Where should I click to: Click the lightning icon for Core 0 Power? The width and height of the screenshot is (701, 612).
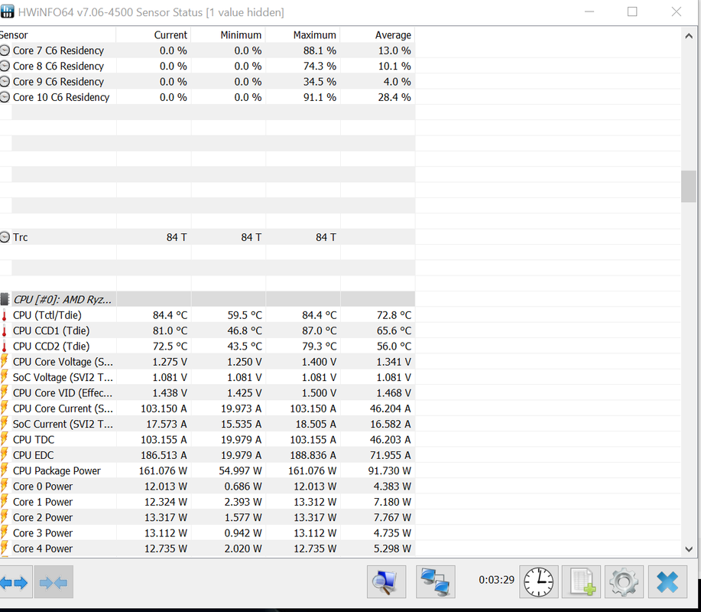tap(5, 486)
